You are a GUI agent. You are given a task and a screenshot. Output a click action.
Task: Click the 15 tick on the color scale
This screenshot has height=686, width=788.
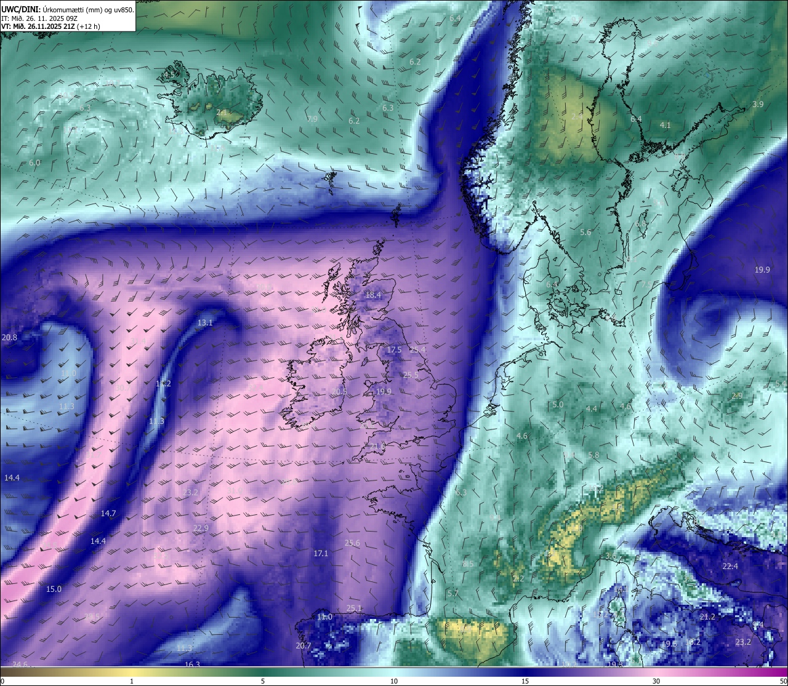(525, 681)
